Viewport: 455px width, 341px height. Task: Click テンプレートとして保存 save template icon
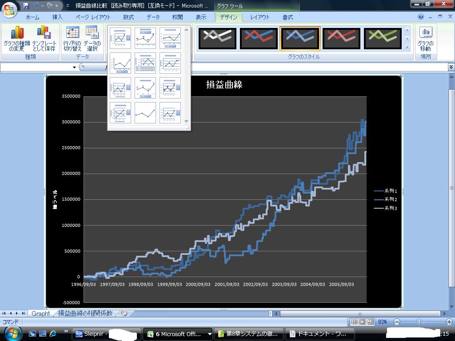(x=44, y=38)
